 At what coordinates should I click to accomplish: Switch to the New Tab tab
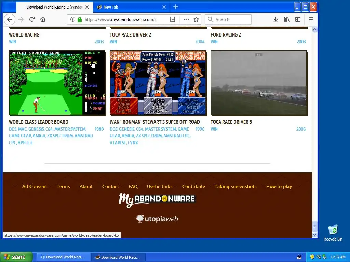click(x=131, y=7)
